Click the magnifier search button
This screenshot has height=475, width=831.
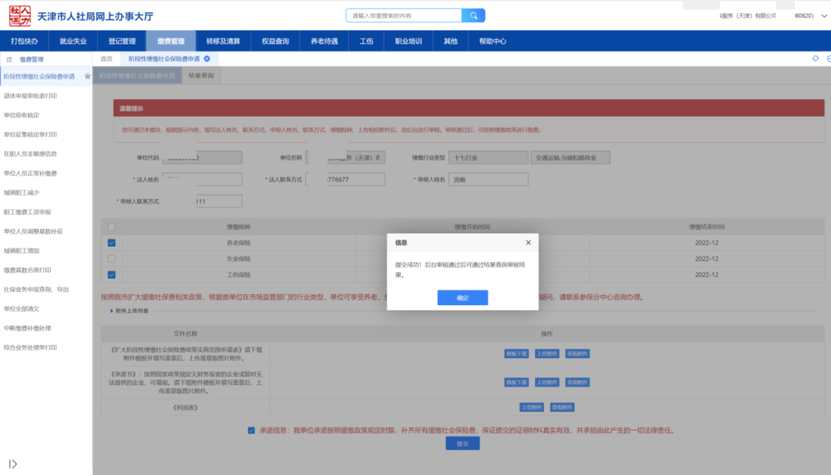pos(473,15)
